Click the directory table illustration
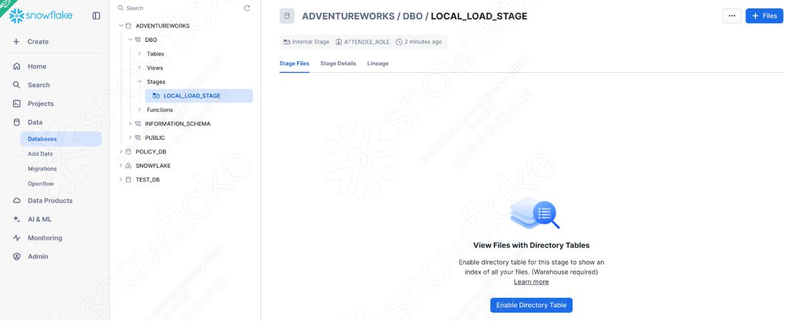Viewport: 789px width, 330px height. [x=534, y=213]
